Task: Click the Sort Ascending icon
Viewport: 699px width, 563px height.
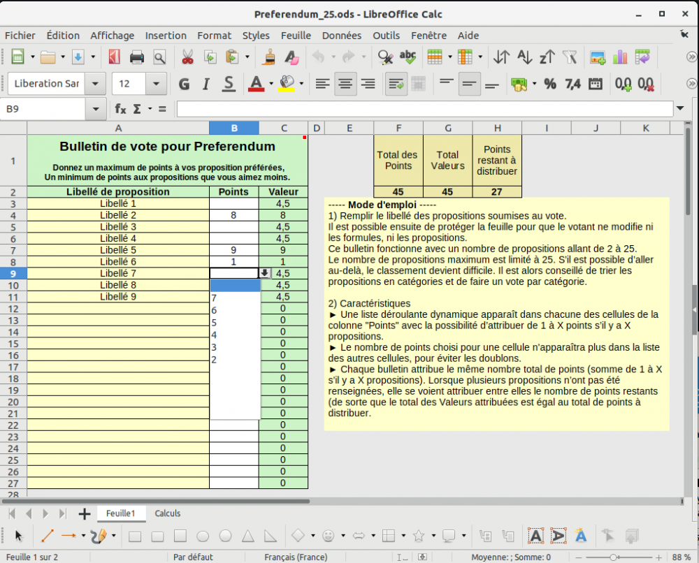Action: tap(525, 57)
